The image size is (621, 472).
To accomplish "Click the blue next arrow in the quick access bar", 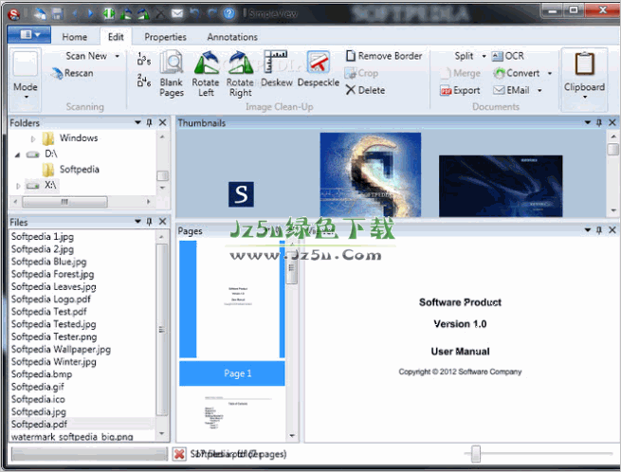I will point(91,14).
